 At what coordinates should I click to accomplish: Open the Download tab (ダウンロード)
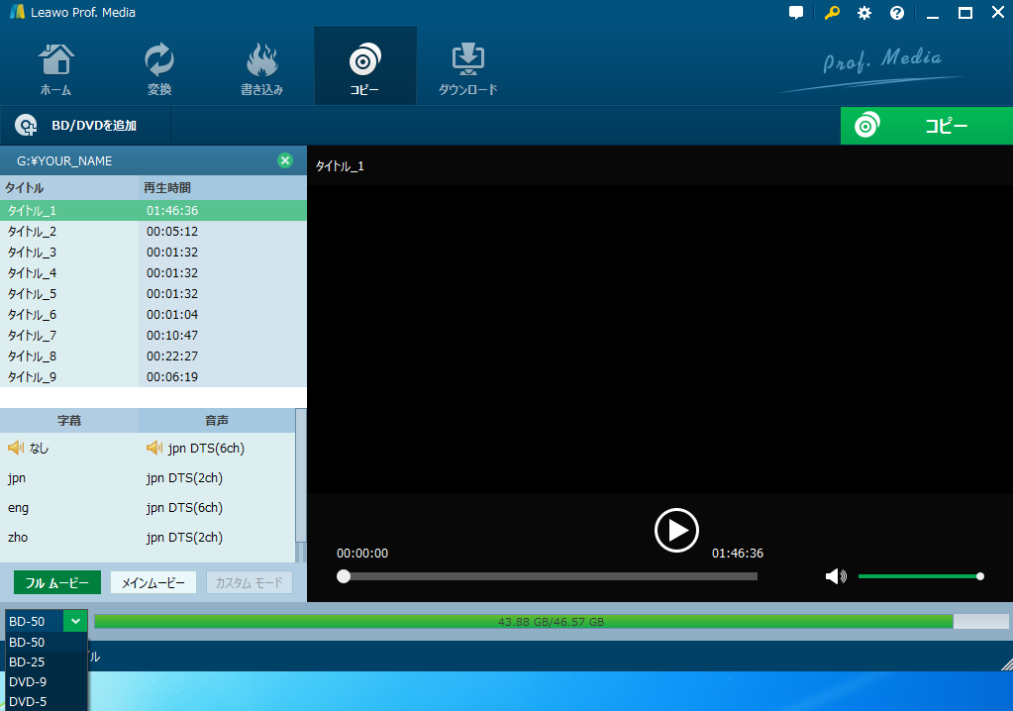click(467, 67)
